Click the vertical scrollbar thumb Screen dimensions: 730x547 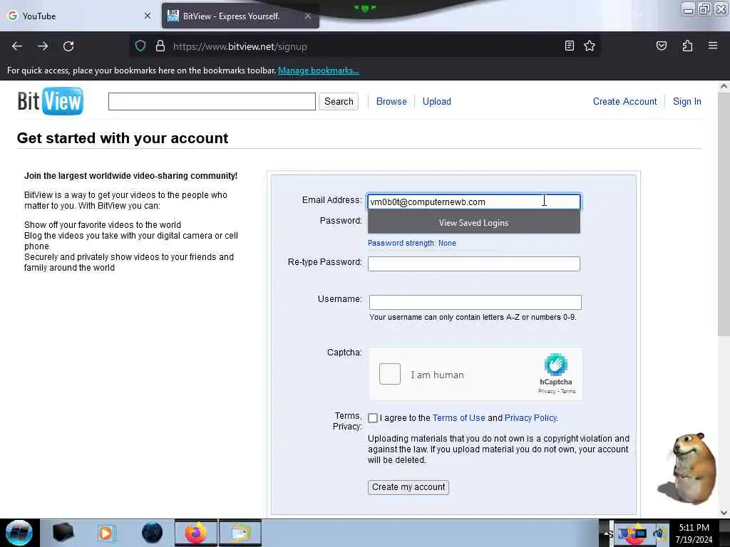[x=724, y=214]
